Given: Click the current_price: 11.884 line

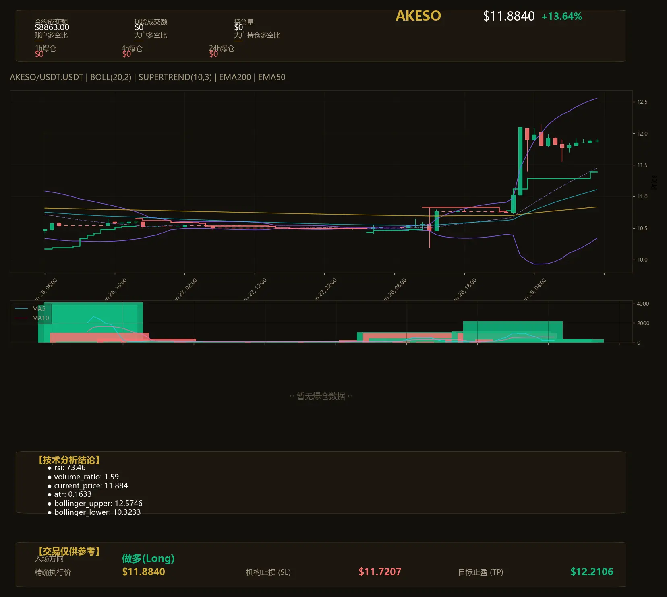Looking at the screenshot, I should (88, 486).
